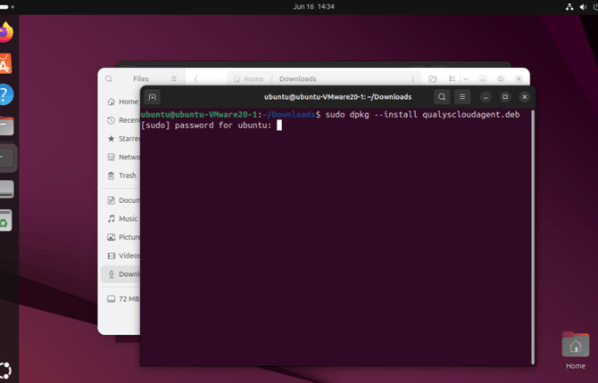
Task: Open the clock and calendar in top bar
Action: pos(313,7)
